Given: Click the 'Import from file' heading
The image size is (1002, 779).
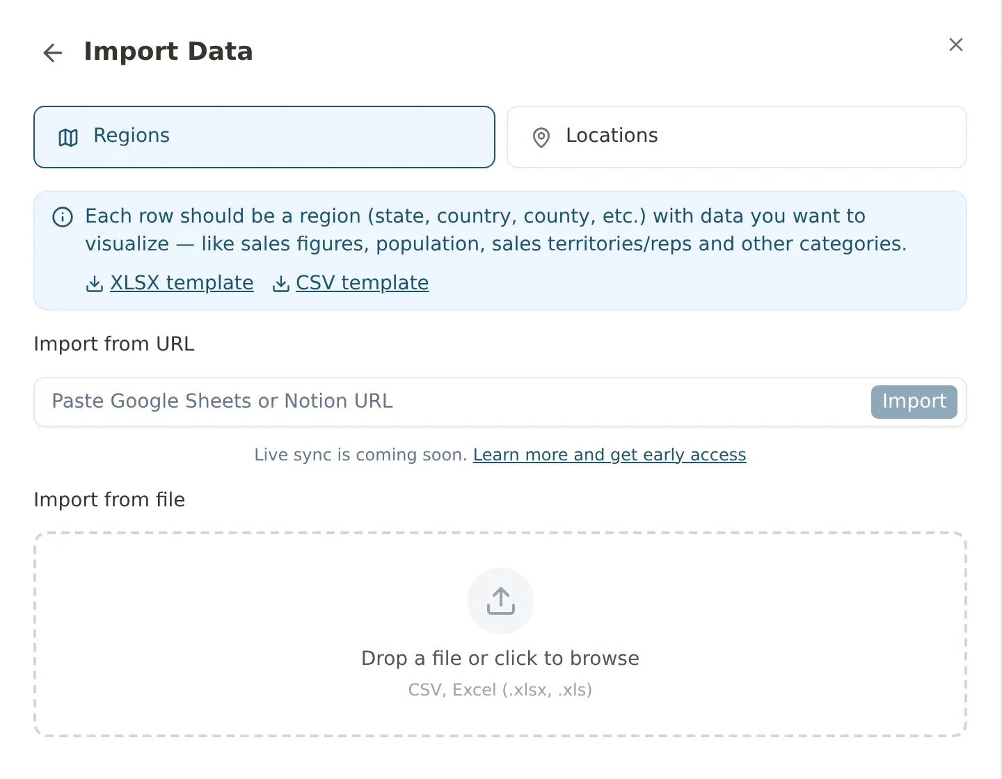Looking at the screenshot, I should (x=109, y=499).
